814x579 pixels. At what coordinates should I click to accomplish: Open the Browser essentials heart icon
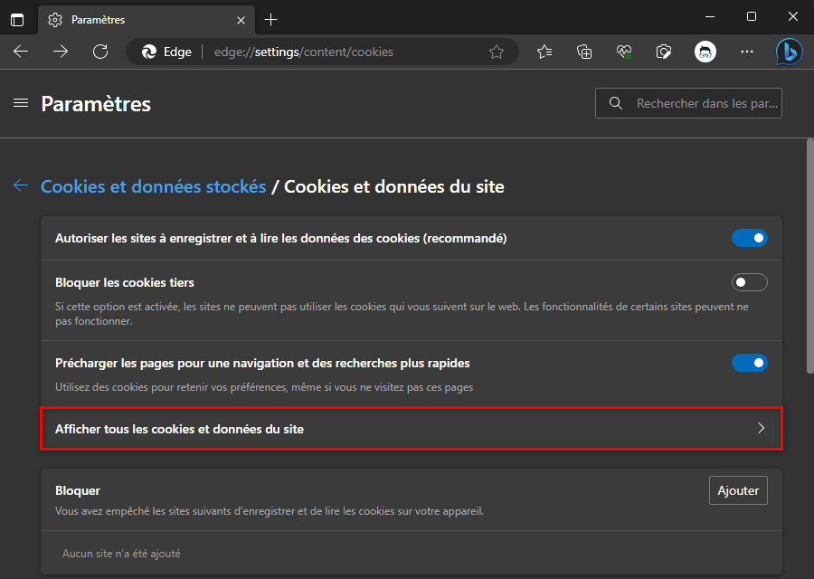click(x=624, y=52)
